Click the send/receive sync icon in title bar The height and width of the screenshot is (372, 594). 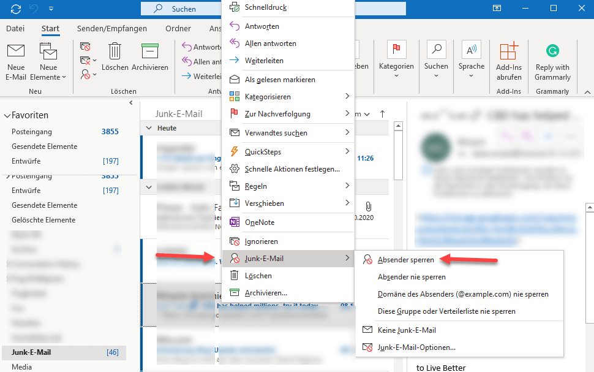pyautogui.click(x=16, y=9)
